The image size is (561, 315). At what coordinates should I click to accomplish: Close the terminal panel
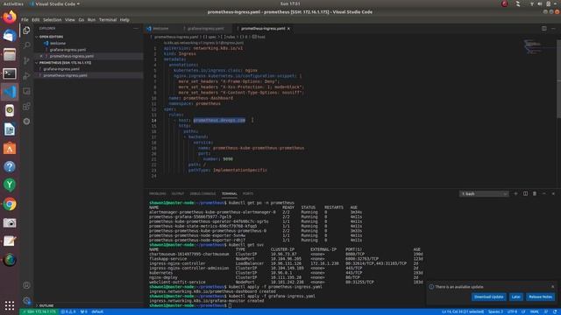click(553, 193)
